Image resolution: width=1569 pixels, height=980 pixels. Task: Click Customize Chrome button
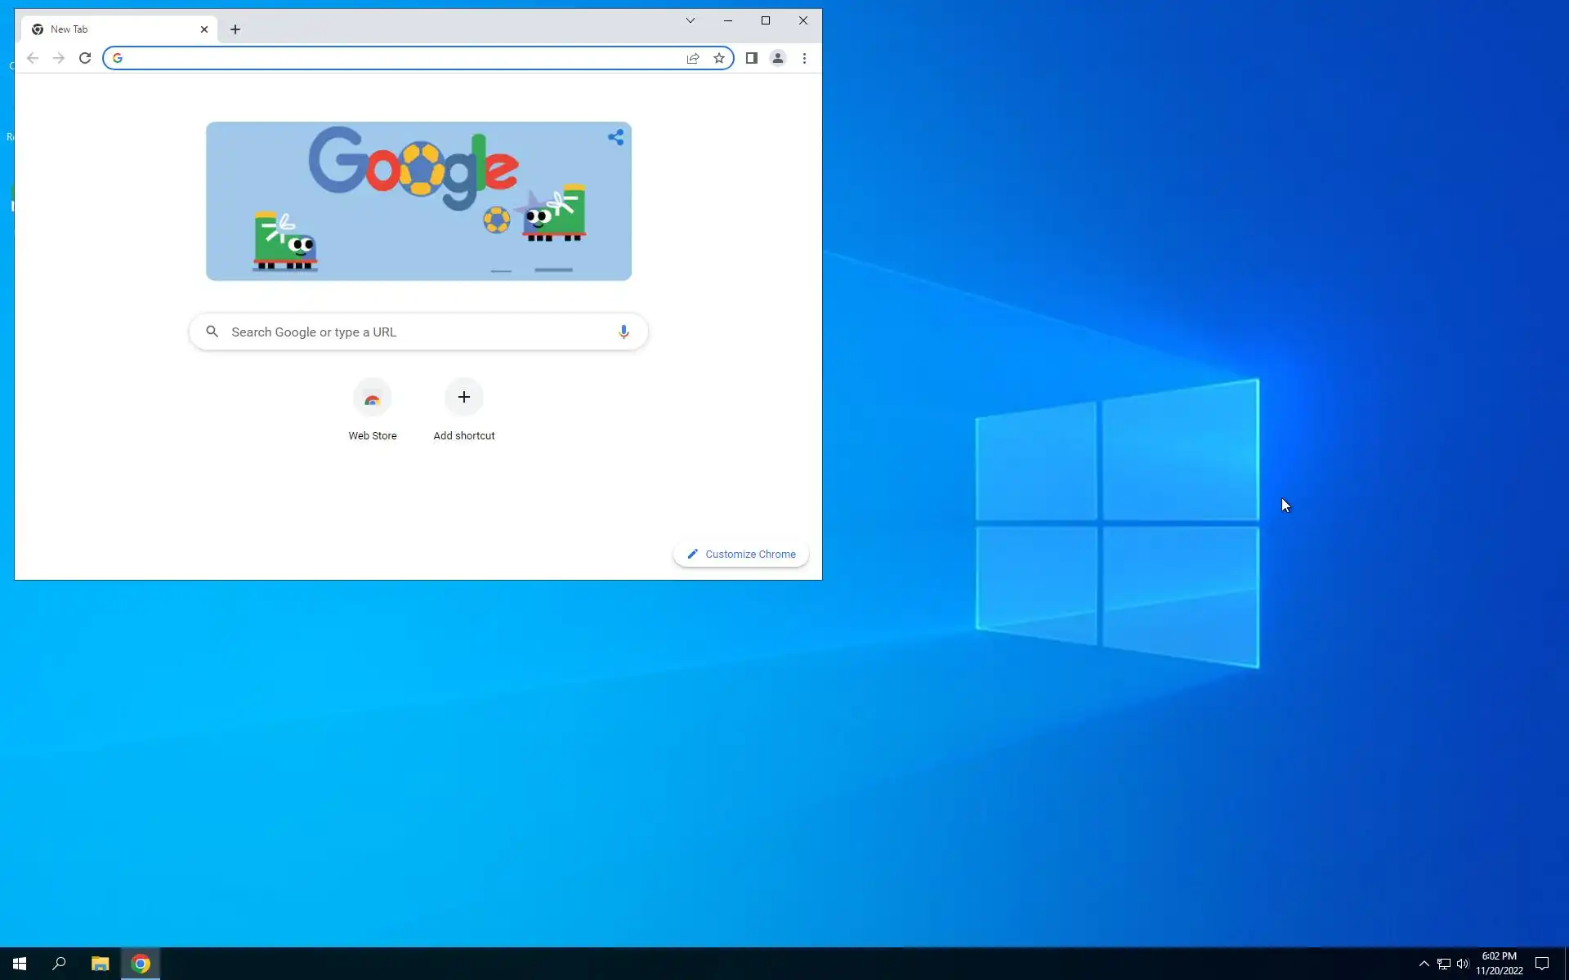[x=740, y=554]
